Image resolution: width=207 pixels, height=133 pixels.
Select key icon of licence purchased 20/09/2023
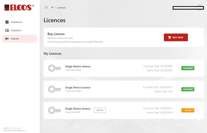55,89
